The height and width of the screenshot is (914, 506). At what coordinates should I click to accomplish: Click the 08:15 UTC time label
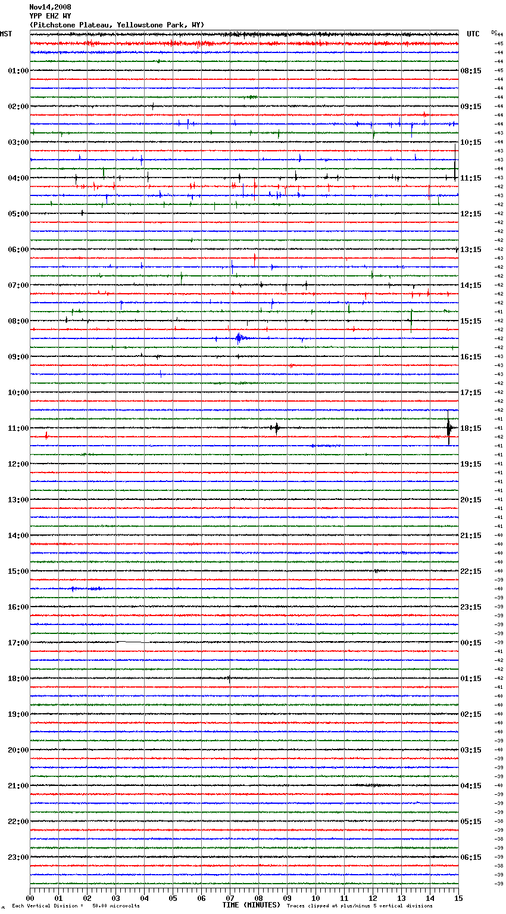pyautogui.click(x=471, y=71)
